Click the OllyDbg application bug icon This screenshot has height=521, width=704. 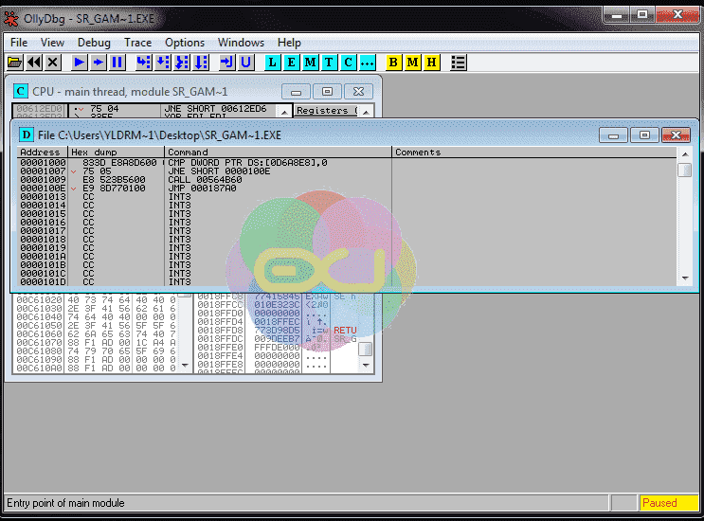click(10, 18)
